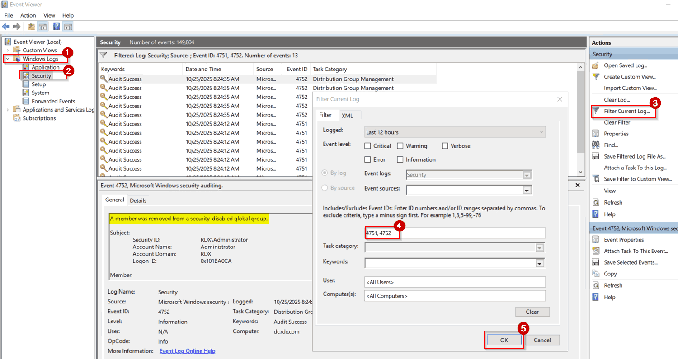Image resolution: width=678 pixels, height=359 pixels.
Task: Open the Details tab of Event 4752
Action: tap(138, 200)
